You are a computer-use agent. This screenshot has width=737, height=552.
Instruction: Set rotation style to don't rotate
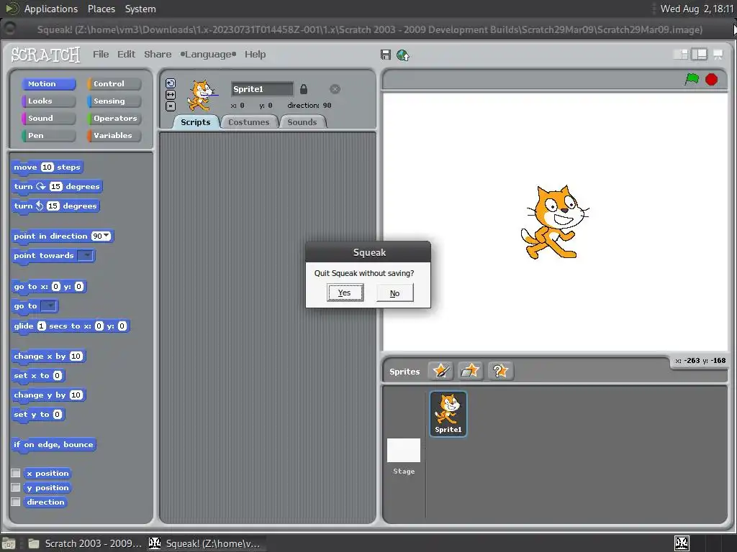click(171, 106)
